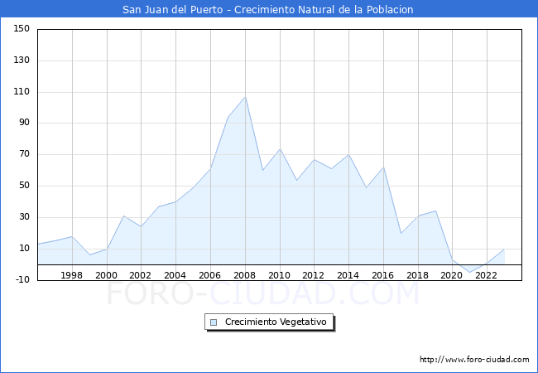
Task: Click the 50 y-axis value
Action: coord(24,186)
